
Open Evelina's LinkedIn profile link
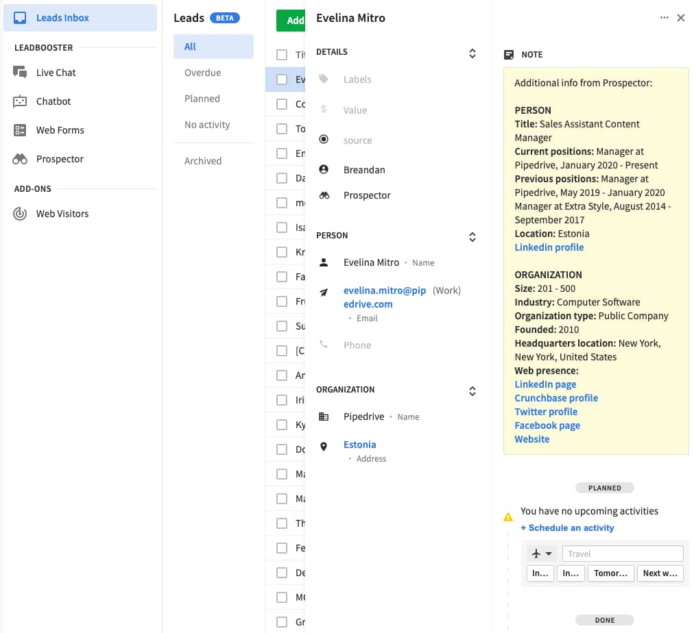(549, 247)
